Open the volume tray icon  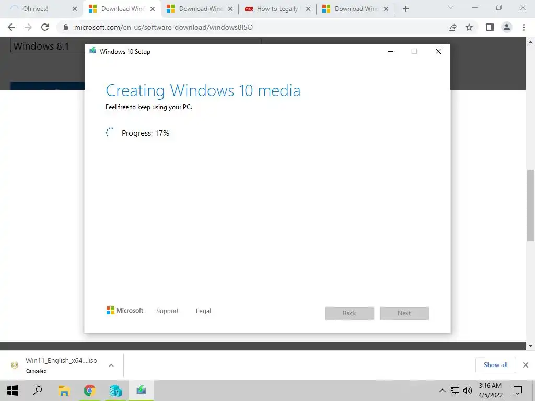coord(468,391)
